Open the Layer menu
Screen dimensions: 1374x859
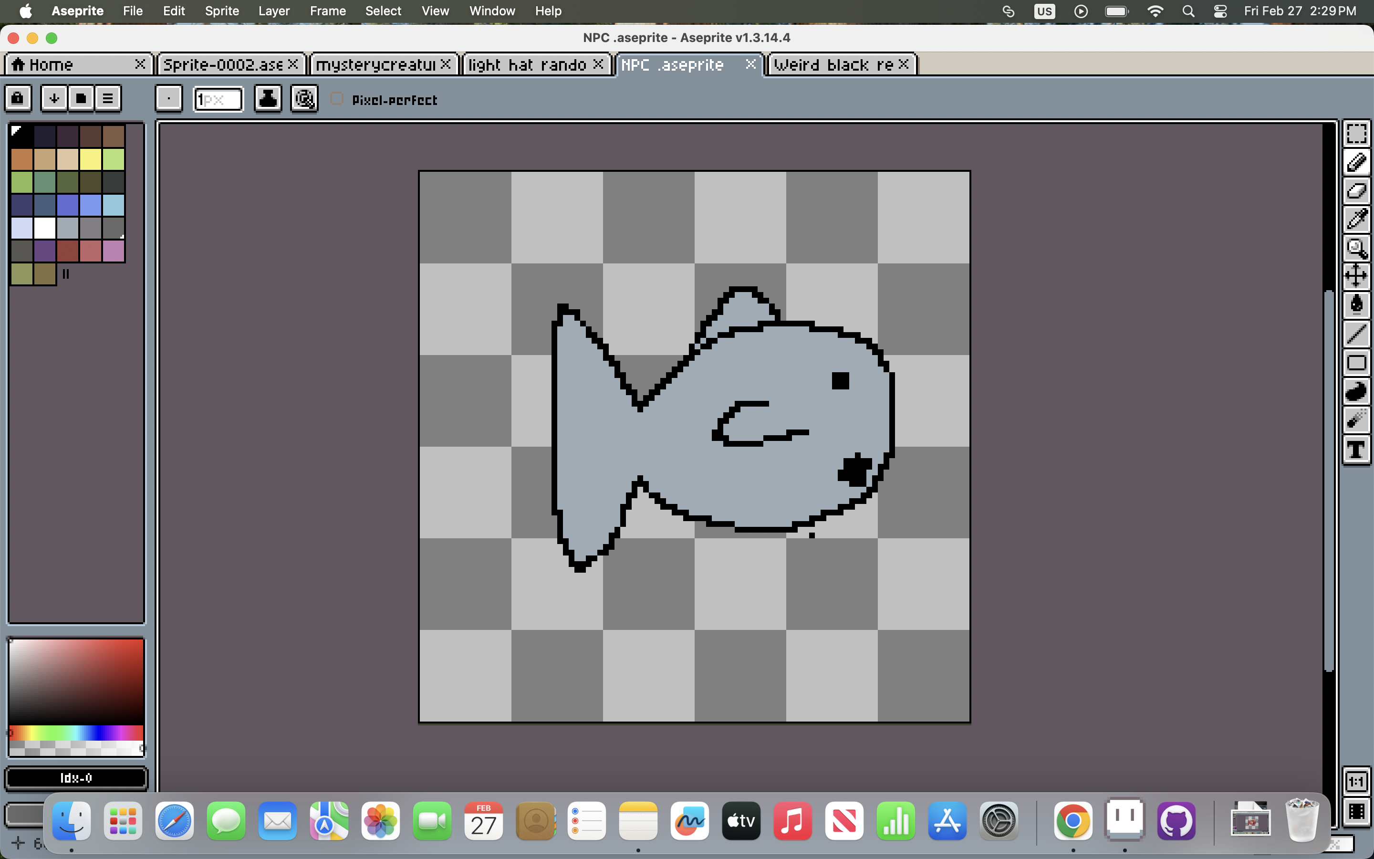click(274, 11)
